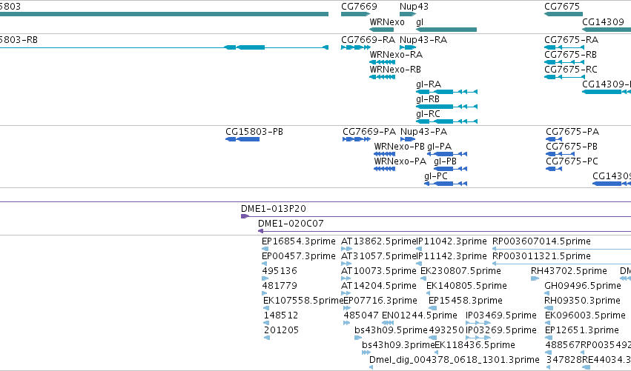Viewport: 631px width, 371px height.
Task: Select the gl-RA transcript label
Action: point(429,84)
